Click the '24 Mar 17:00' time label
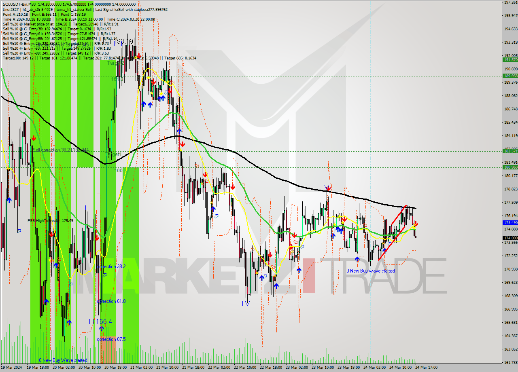The height and width of the screenshot is (372, 518). click(426, 368)
